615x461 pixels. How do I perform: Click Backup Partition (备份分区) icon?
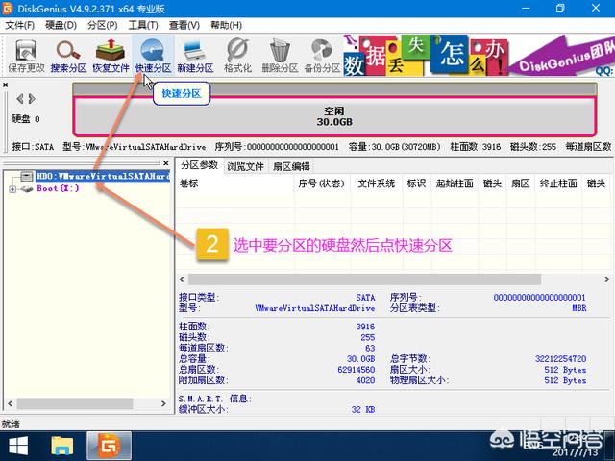322,56
